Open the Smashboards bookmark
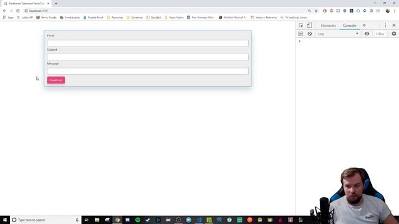This screenshot has width=399, height=224. (70, 17)
